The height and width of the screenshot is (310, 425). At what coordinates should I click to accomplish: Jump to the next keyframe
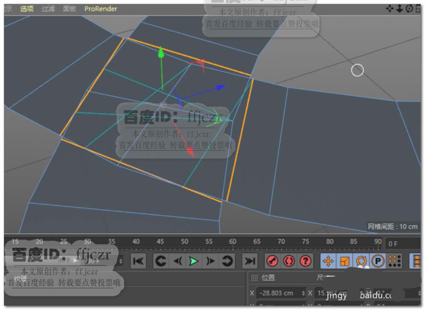(227, 261)
